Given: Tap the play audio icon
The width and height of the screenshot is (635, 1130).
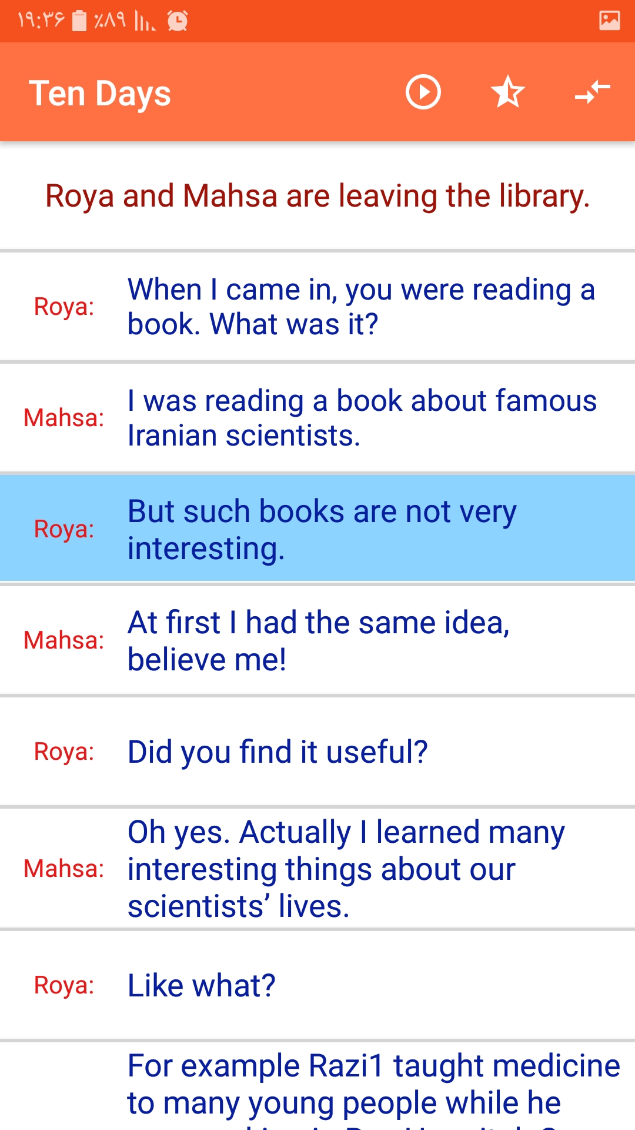Looking at the screenshot, I should [x=423, y=92].
